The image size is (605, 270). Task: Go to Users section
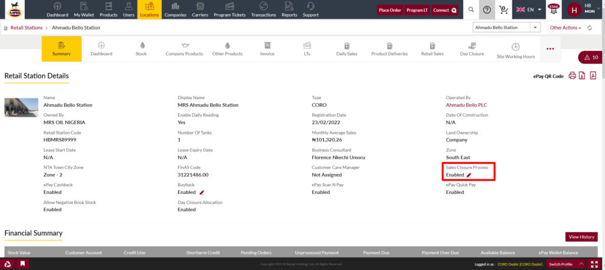pos(128,9)
